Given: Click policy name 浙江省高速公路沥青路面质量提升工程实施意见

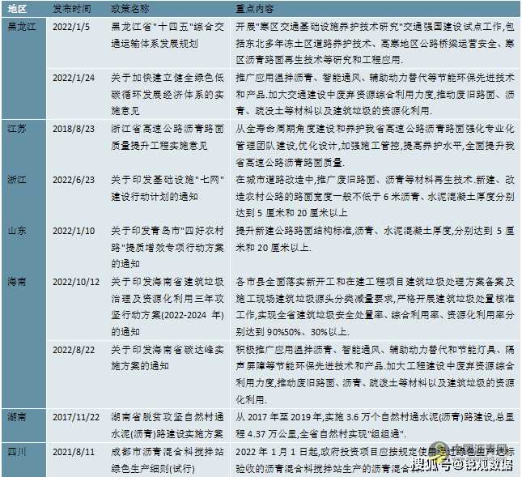Looking at the screenshot, I should coord(168,137).
